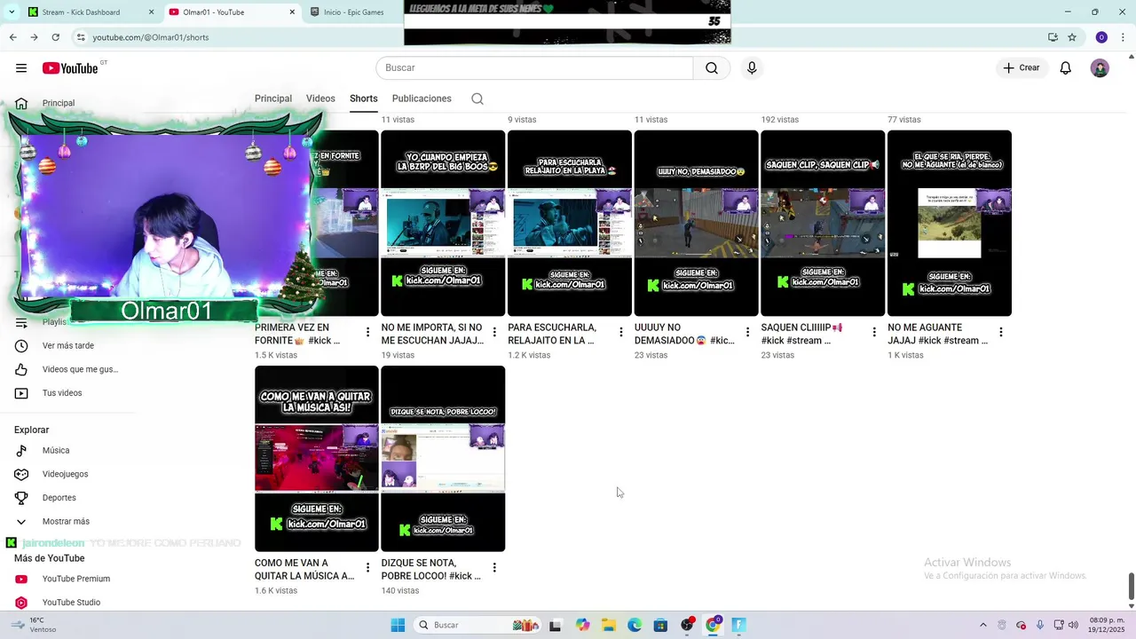Open options for DIZQUE SE NOTA short

(494, 568)
